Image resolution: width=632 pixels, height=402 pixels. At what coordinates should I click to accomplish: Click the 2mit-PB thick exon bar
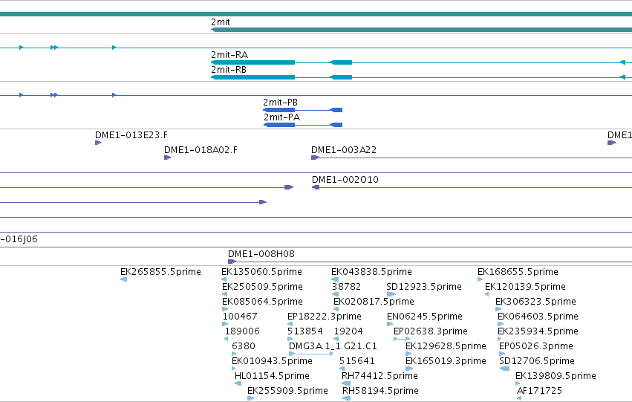click(279, 110)
